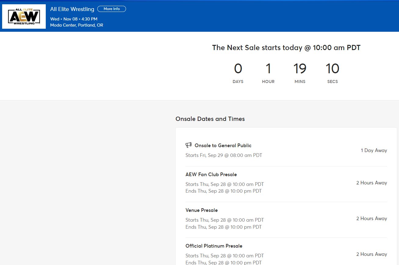Select the Venue Presale title
The image size is (399, 265).
tap(202, 210)
